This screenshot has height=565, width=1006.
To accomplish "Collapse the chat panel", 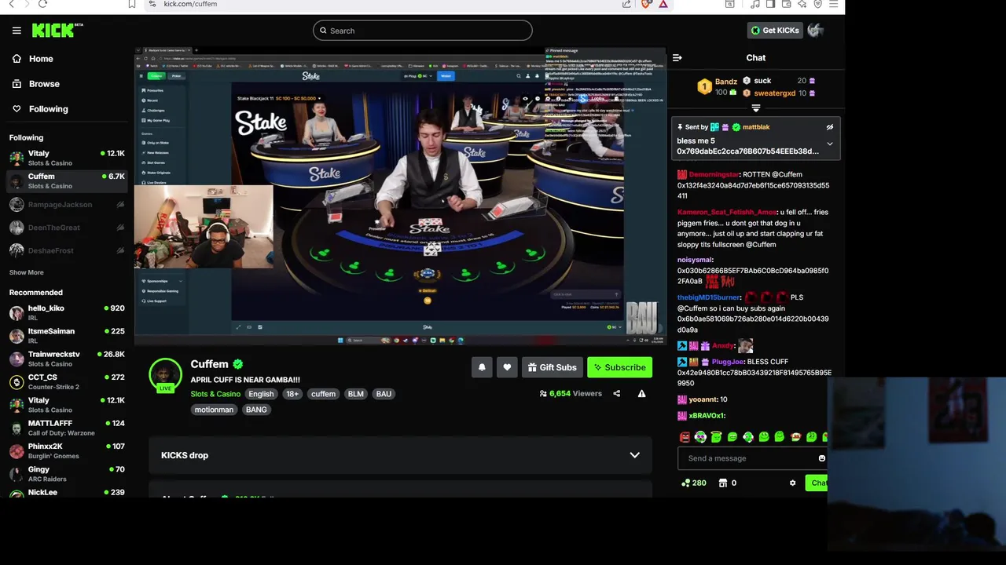I will click(677, 57).
